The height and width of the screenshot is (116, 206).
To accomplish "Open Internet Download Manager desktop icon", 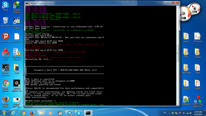I will pyautogui.click(x=17, y=7).
